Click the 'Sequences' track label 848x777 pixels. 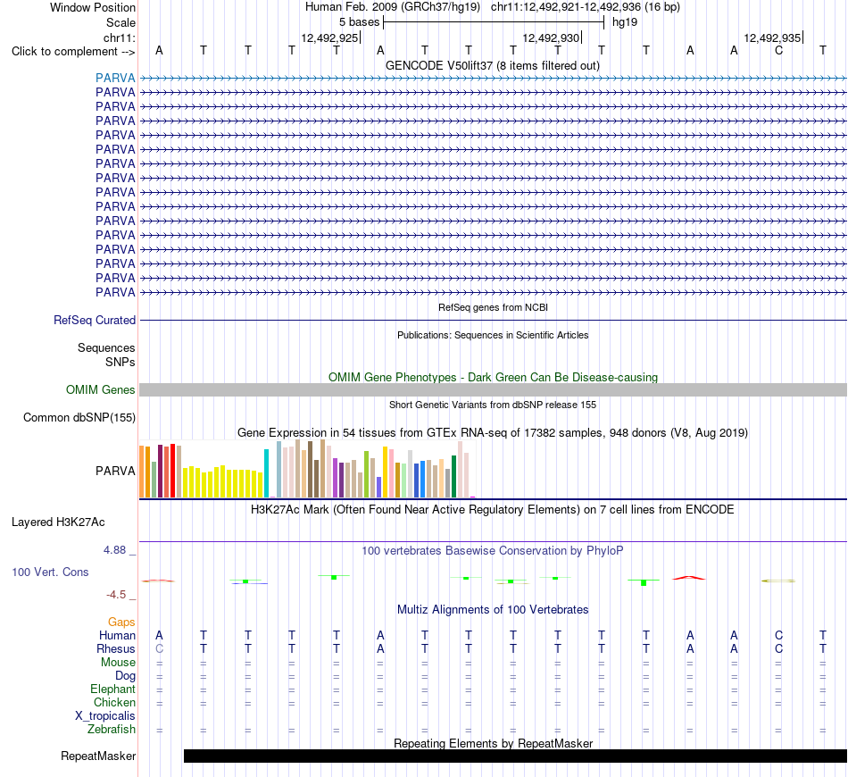pos(106,348)
